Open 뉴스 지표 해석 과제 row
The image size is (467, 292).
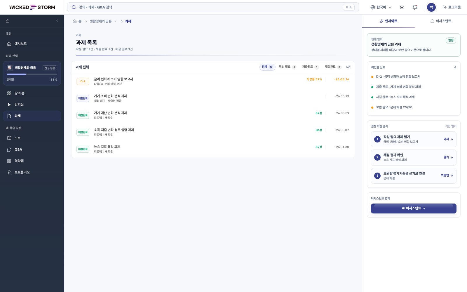(213, 149)
